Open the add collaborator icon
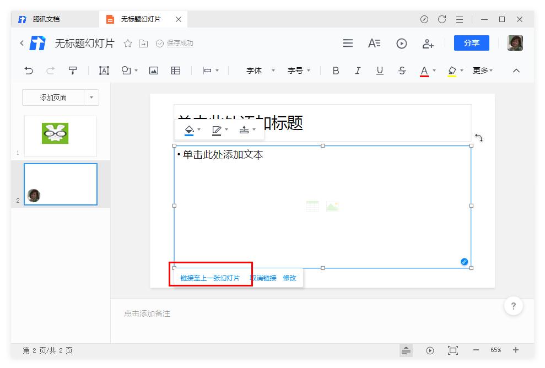Screen dimensions: 545x368 click(428, 43)
